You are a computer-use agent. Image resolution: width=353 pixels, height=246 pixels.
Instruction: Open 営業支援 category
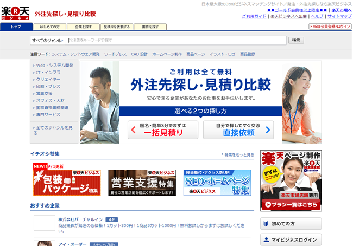[44, 93]
